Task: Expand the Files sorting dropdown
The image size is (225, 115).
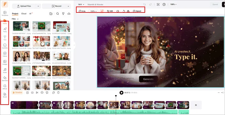Action: (x=15, y=19)
